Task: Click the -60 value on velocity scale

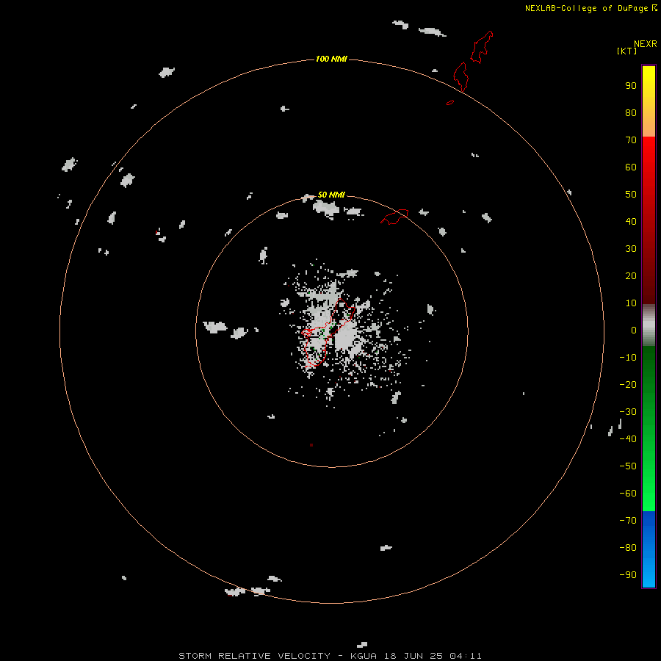Action: pos(628,494)
